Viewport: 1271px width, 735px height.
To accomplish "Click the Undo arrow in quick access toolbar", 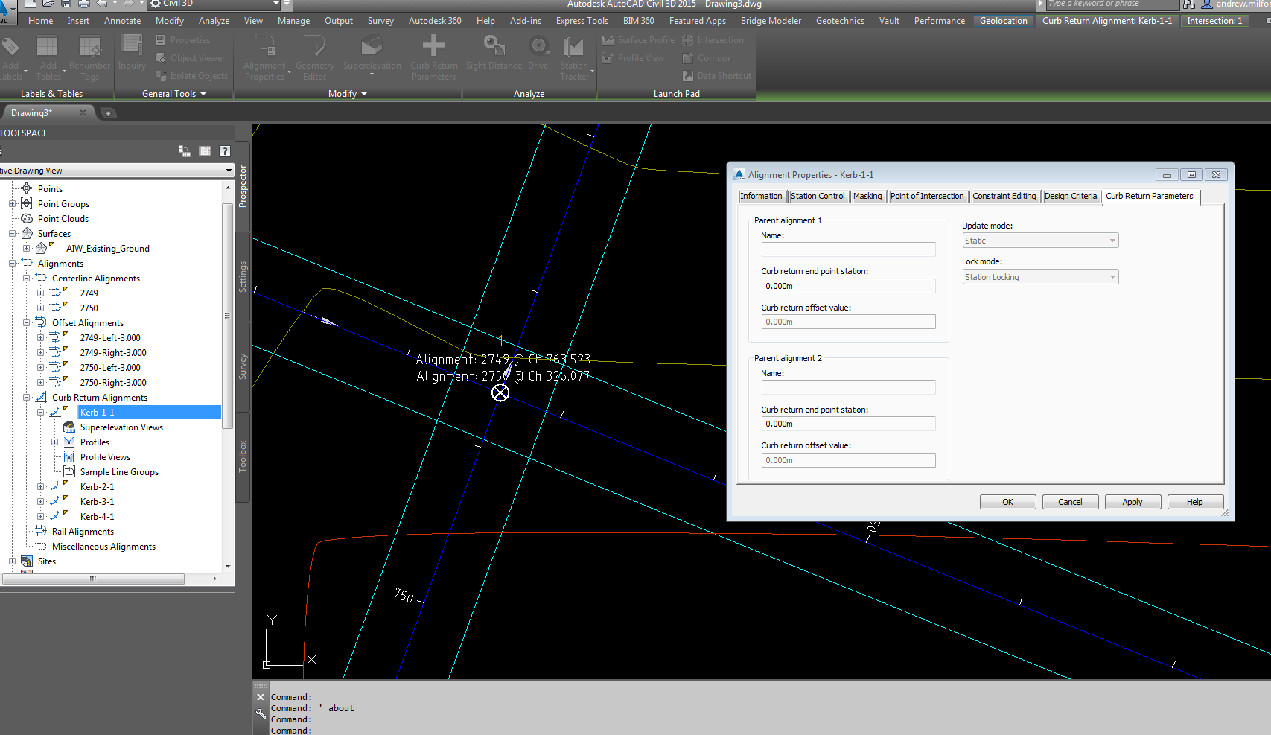I will point(101,4).
